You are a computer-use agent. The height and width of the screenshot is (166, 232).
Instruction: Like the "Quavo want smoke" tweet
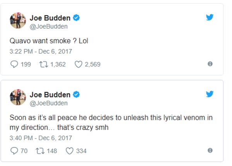pos(78,64)
